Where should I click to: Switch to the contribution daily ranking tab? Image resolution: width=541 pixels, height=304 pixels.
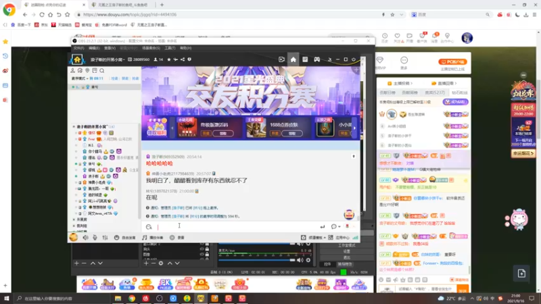[x=387, y=93]
